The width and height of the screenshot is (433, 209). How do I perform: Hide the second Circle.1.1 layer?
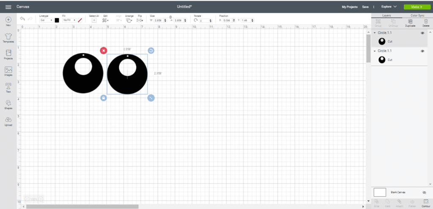[x=422, y=51]
